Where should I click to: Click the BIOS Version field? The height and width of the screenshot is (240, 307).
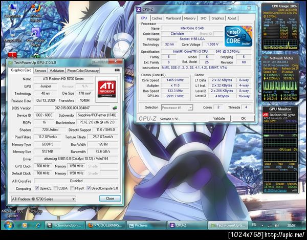72,108
